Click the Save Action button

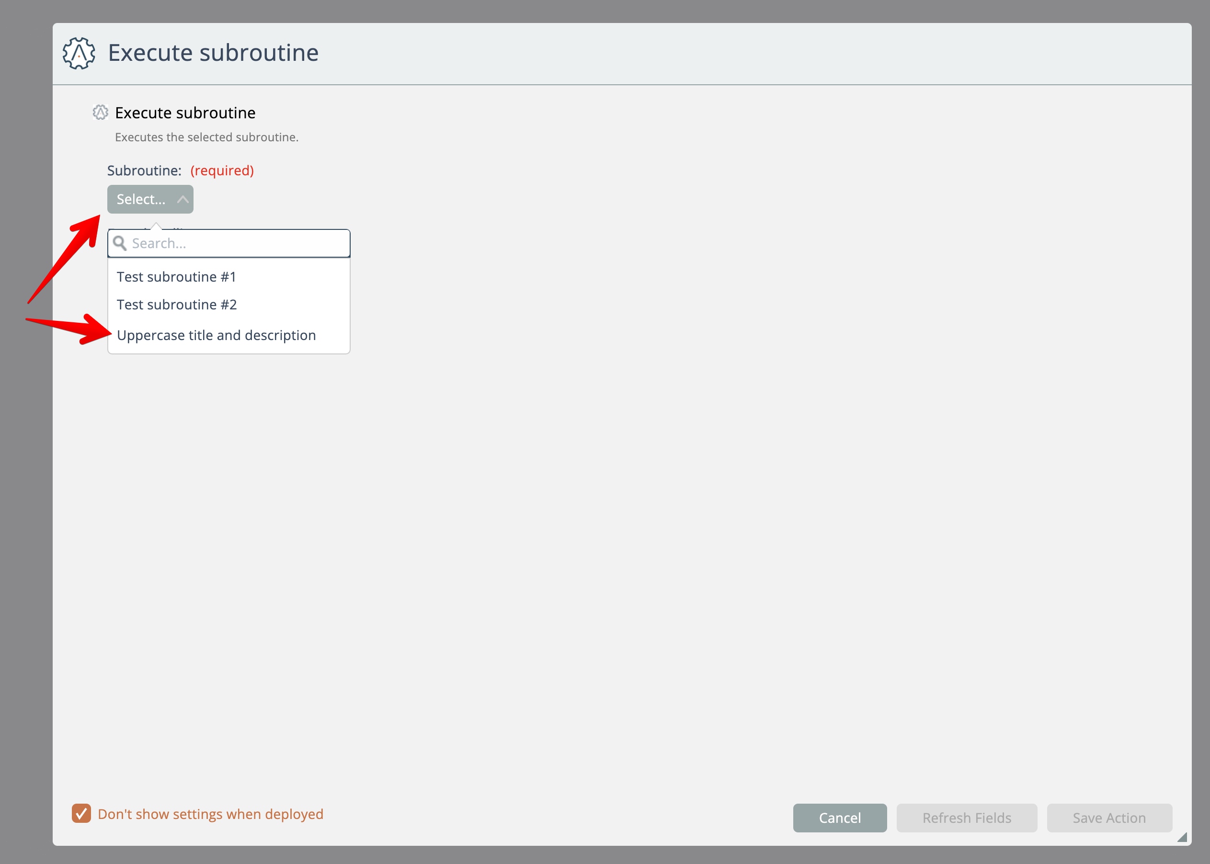pyautogui.click(x=1109, y=817)
